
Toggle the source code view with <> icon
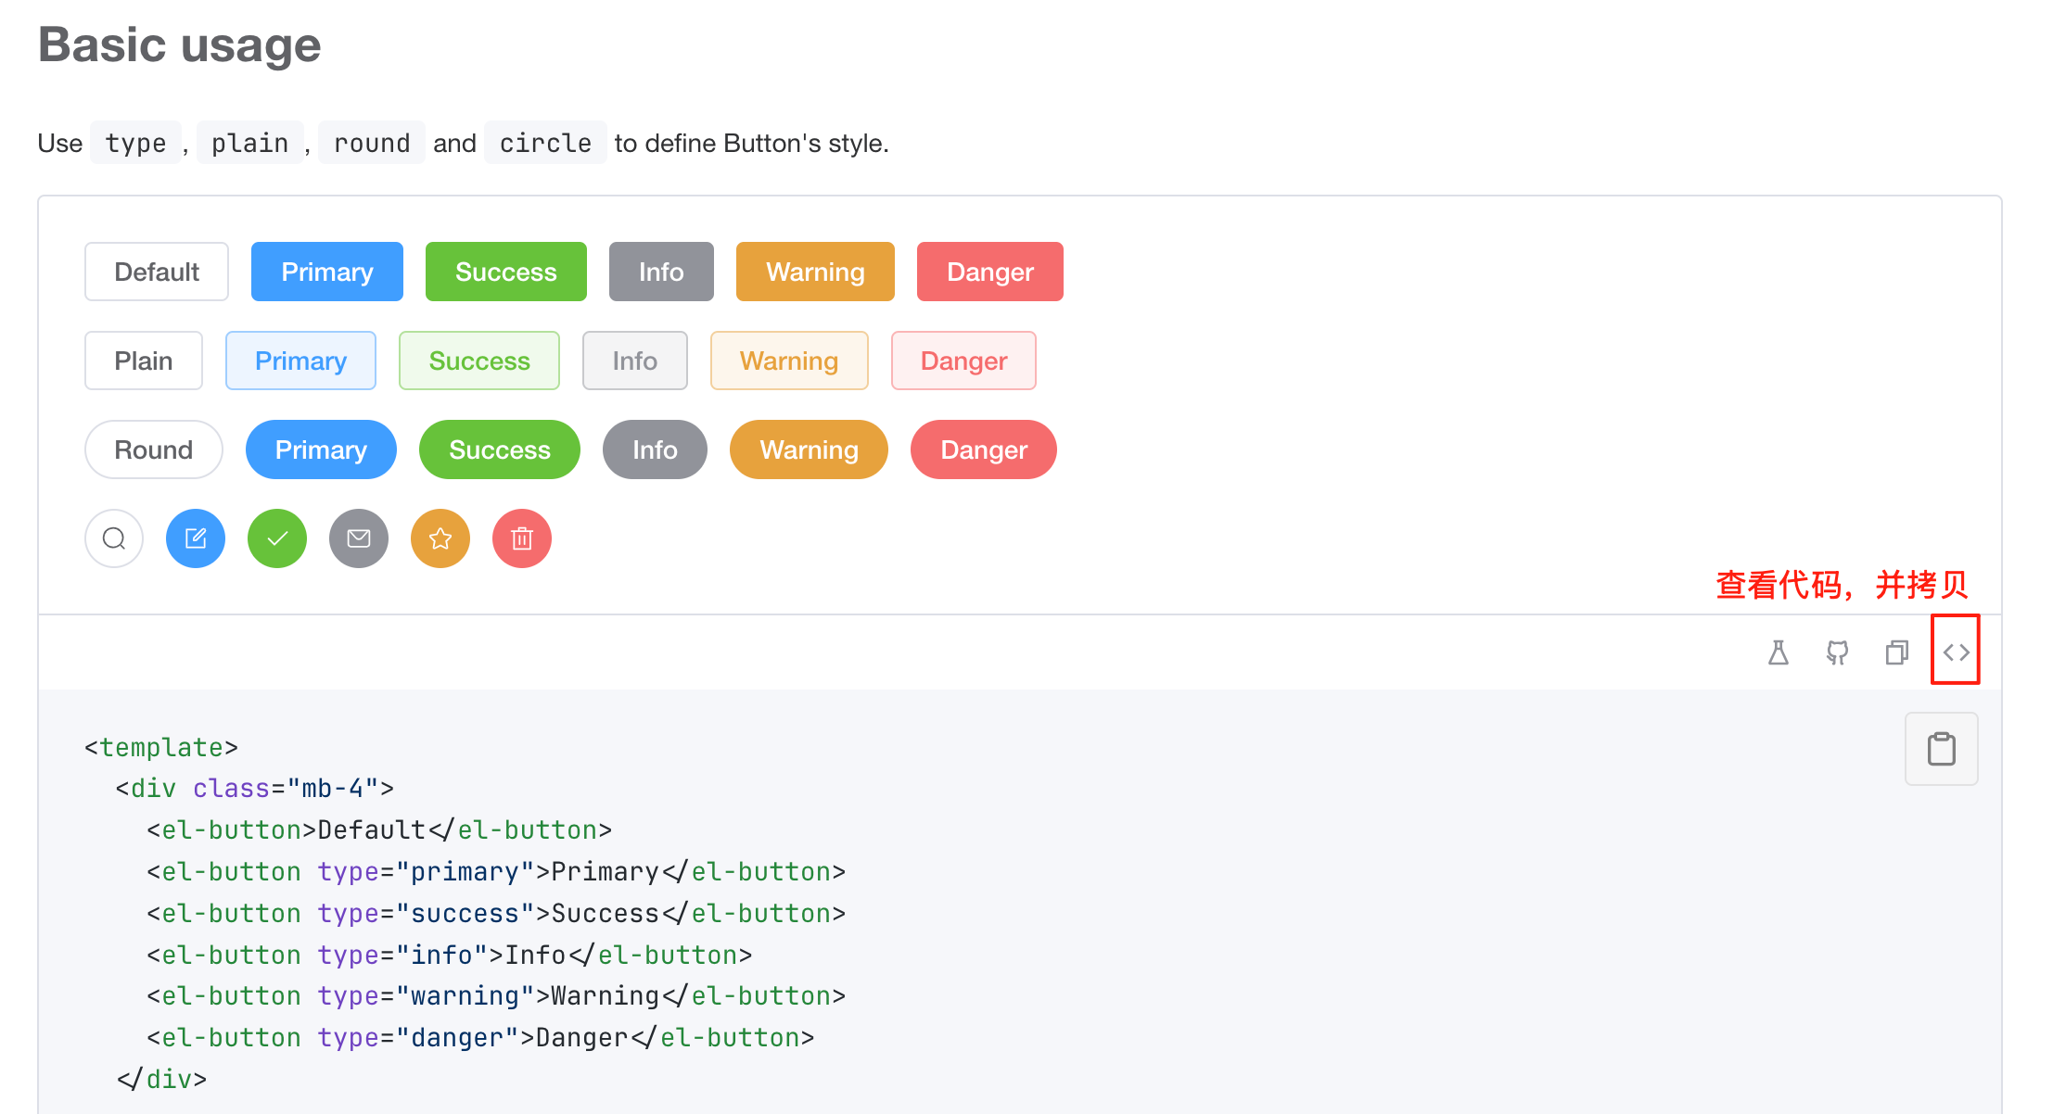1956,652
